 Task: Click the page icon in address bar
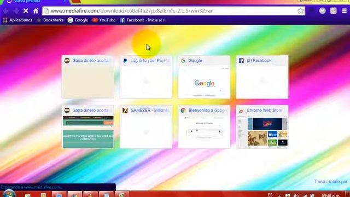click(x=46, y=11)
